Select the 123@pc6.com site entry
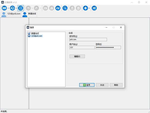Viewport: 150px width, 113px height. pos(36,36)
